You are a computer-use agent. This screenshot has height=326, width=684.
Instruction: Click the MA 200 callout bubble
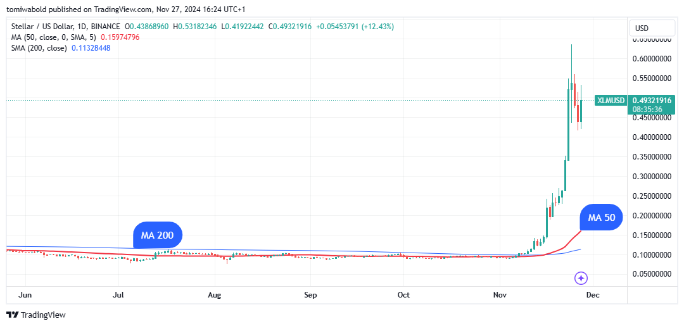[x=158, y=236]
